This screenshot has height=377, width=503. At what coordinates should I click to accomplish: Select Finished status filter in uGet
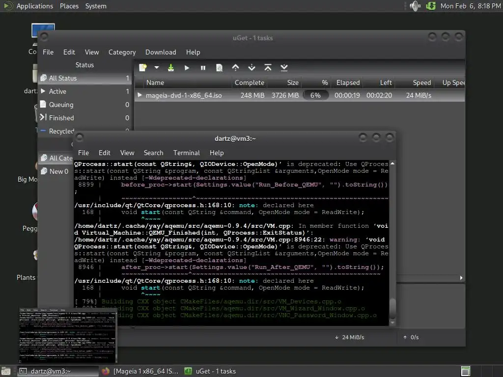pos(84,118)
